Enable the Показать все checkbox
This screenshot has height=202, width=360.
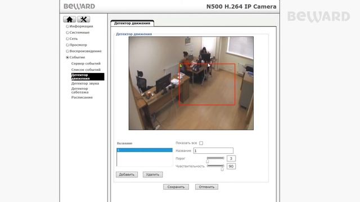coord(201,143)
